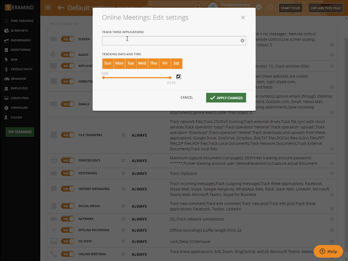Image resolution: width=348 pixels, height=261 pixels.
Task: Expand the BI Reports sidebar section
Action: pos(20,30)
